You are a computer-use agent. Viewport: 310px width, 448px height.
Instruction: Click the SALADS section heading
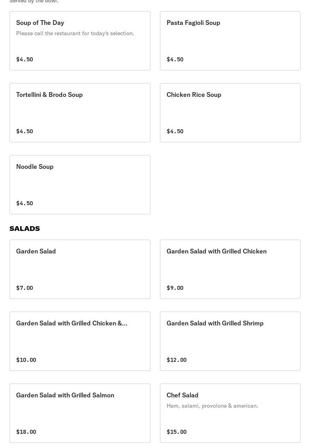click(24, 229)
